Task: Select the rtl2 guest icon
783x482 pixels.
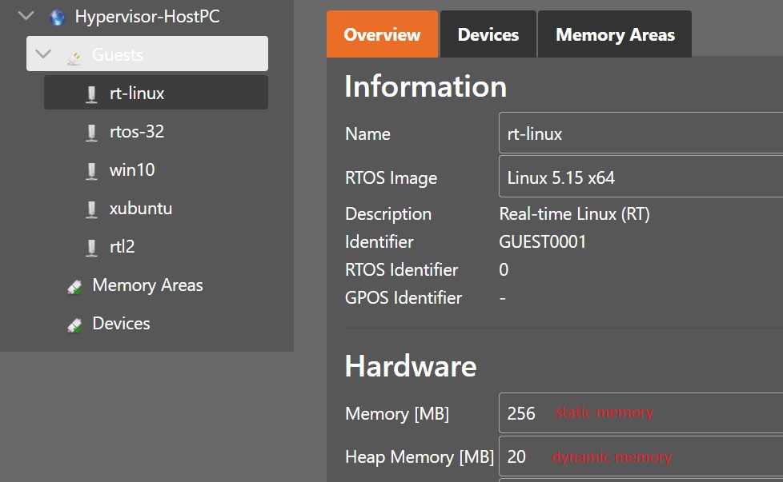Action: coord(93,246)
